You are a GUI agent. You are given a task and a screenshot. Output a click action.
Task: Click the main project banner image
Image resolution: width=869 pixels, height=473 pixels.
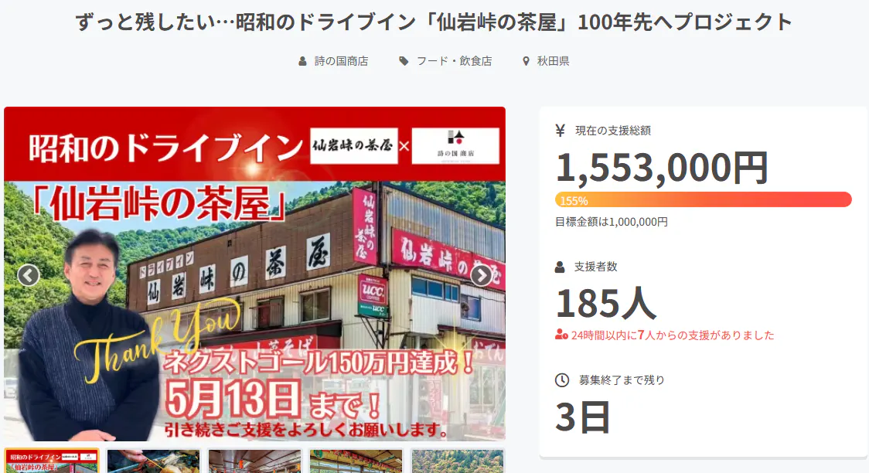[x=254, y=309]
